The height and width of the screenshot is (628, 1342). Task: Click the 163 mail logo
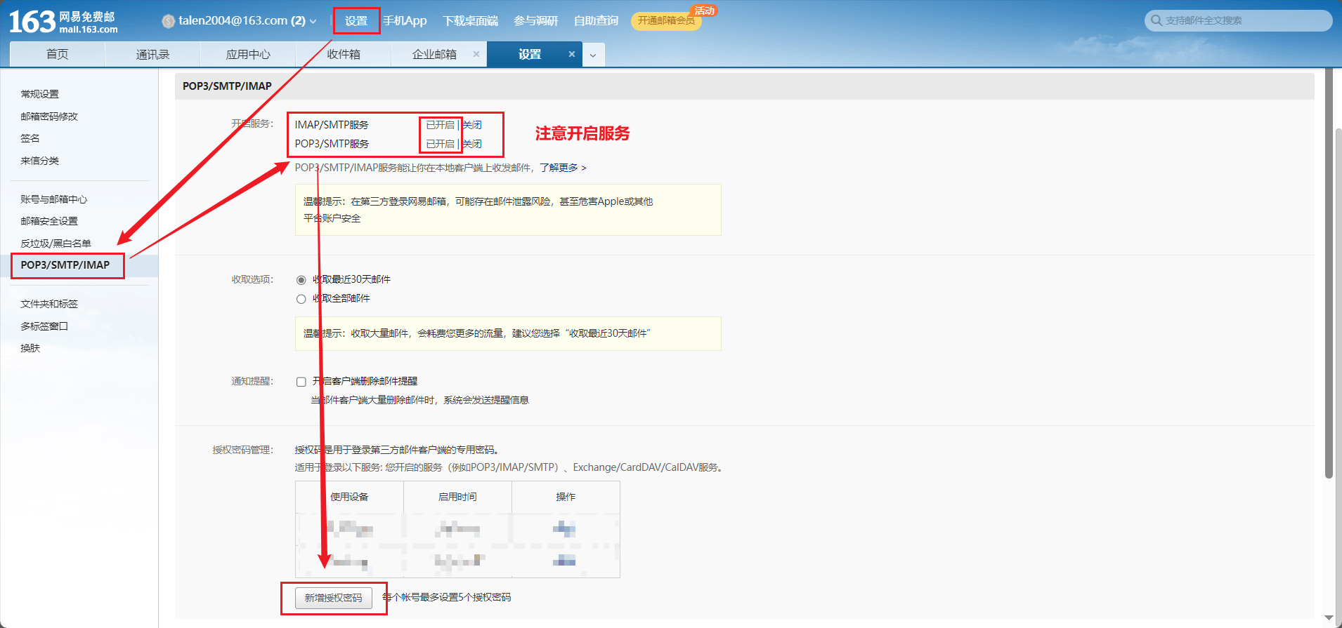tap(63, 22)
